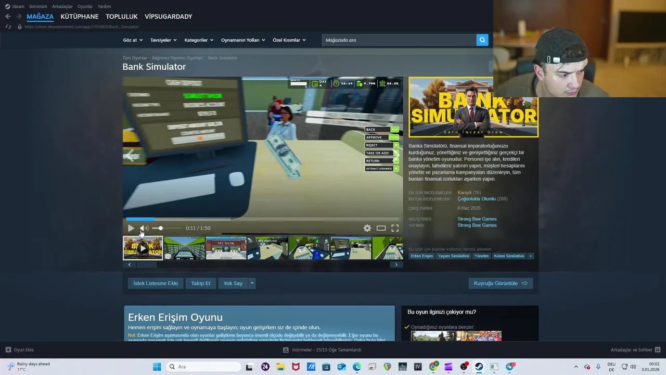Open video settings gear icon

pos(367,228)
